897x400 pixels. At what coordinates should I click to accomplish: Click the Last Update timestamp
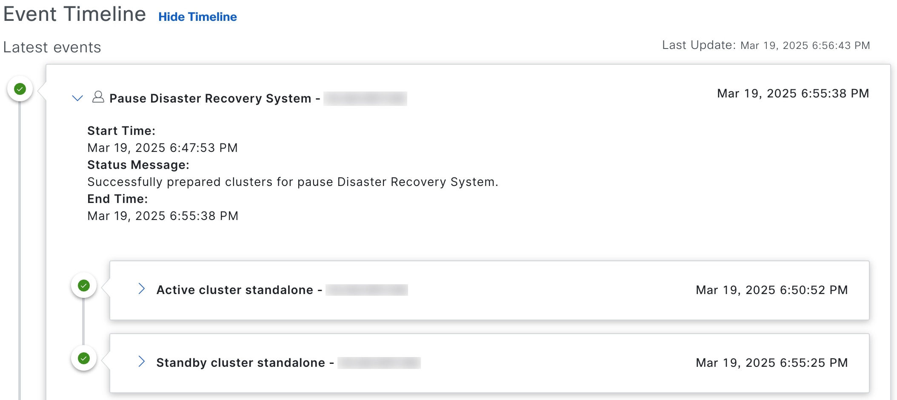coord(805,46)
